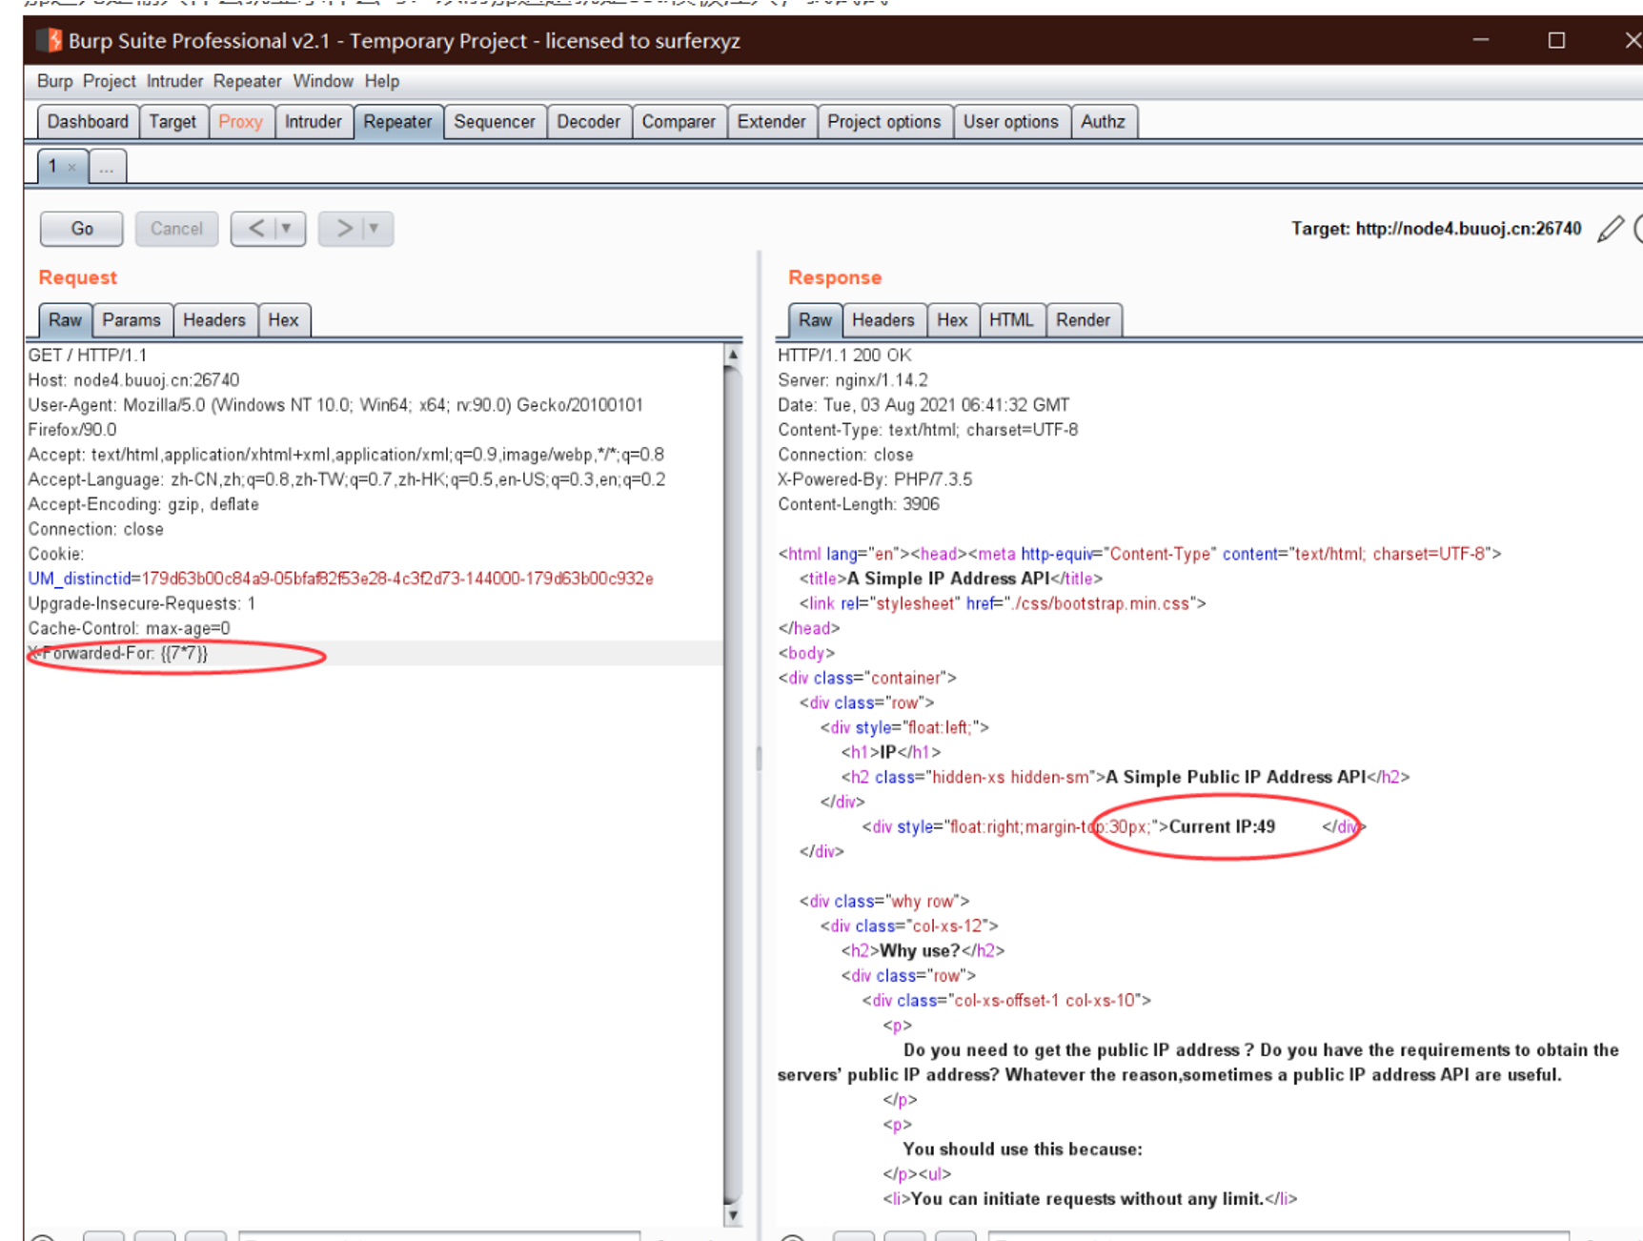The height and width of the screenshot is (1241, 1643).
Task: Click the 'HTTP/1.1 200 OK' response status line
Action: coord(844,356)
